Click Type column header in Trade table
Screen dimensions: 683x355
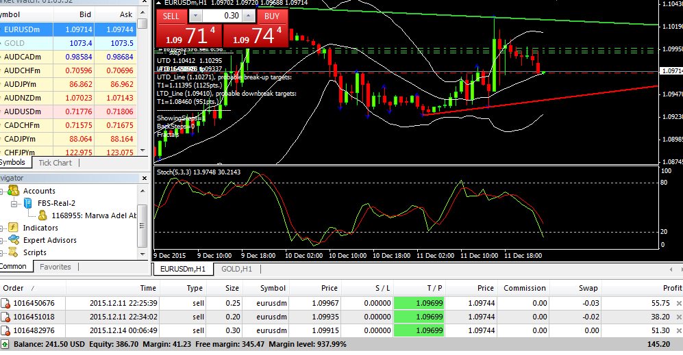[183, 288]
